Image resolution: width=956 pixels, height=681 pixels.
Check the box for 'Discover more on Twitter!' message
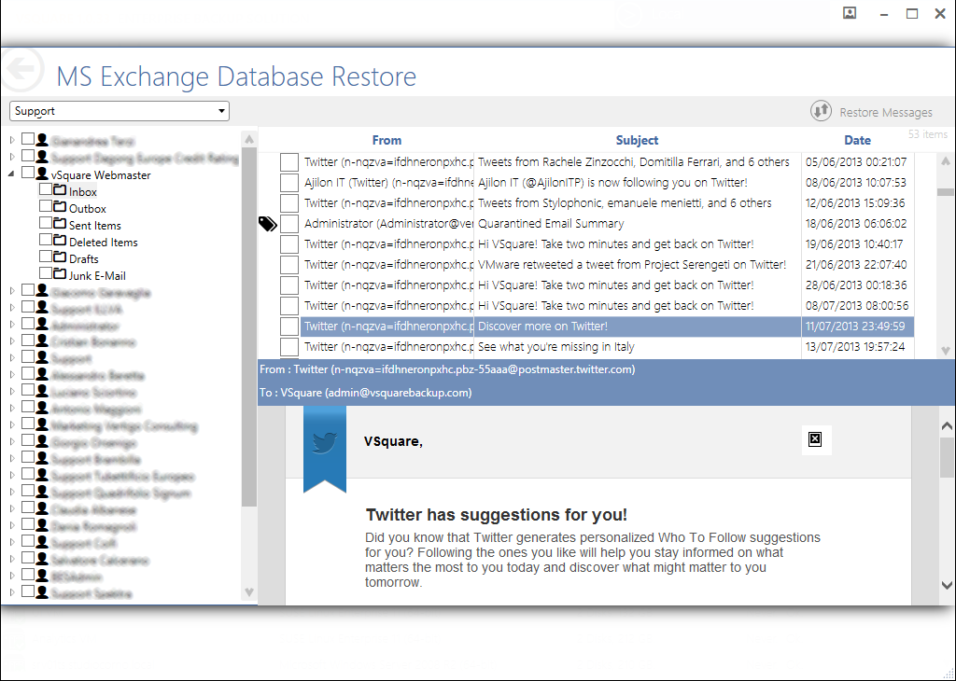[x=289, y=326]
